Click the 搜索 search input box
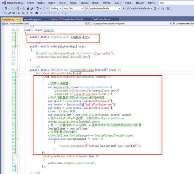 176,3
